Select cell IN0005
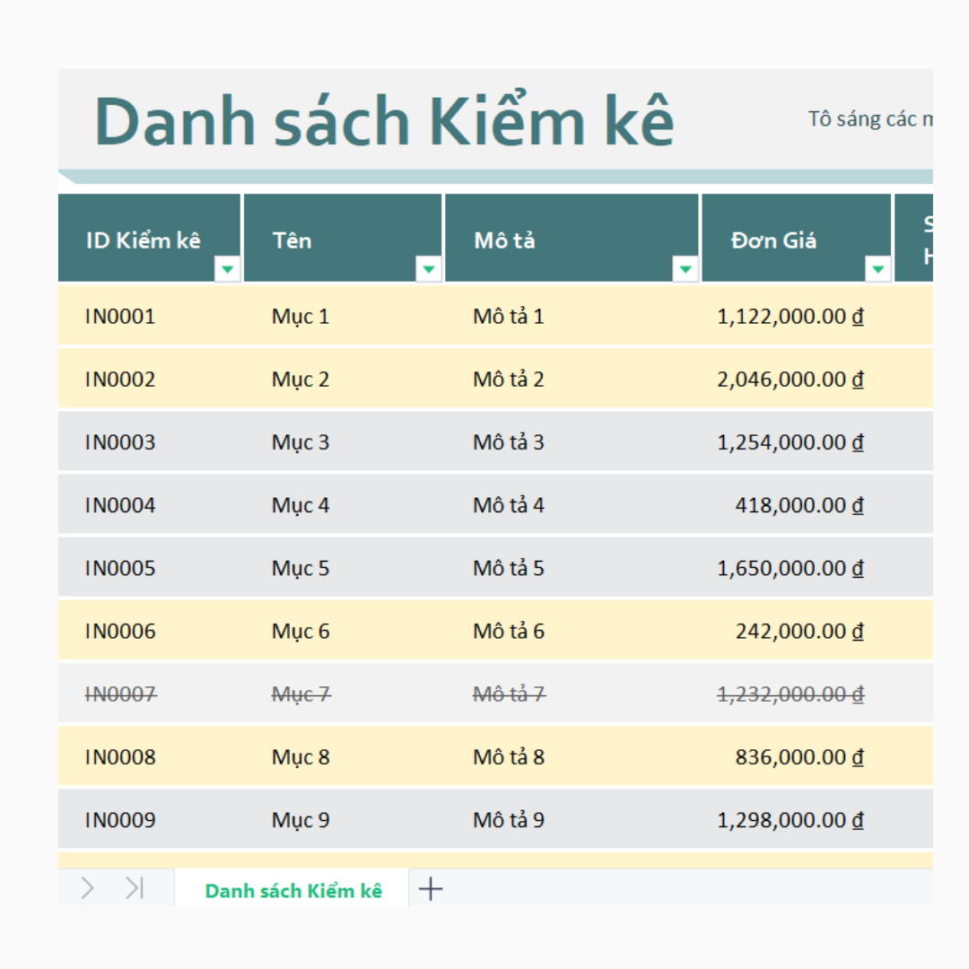 [149, 568]
